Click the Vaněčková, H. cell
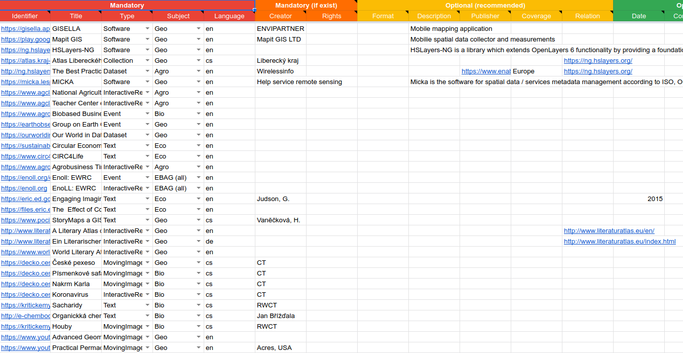The image size is (683, 353). pos(281,220)
